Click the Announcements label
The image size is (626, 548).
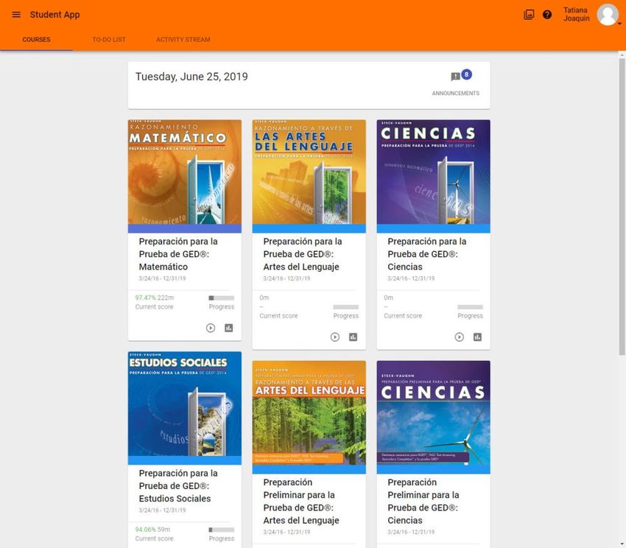point(456,93)
